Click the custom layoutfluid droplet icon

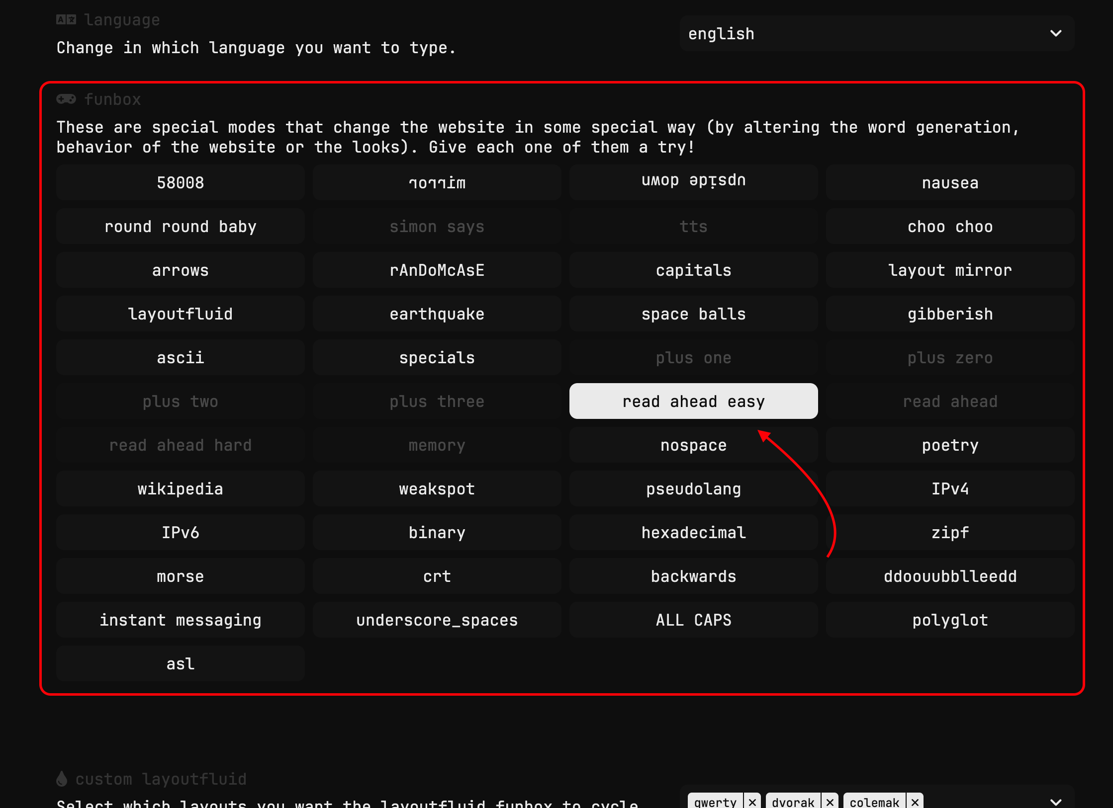[x=62, y=778]
